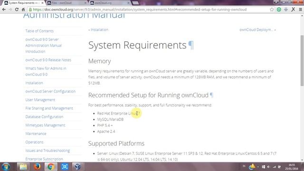Open File Sharing and Management link
Viewport: 304px width, 171px height.
click(x=49, y=108)
